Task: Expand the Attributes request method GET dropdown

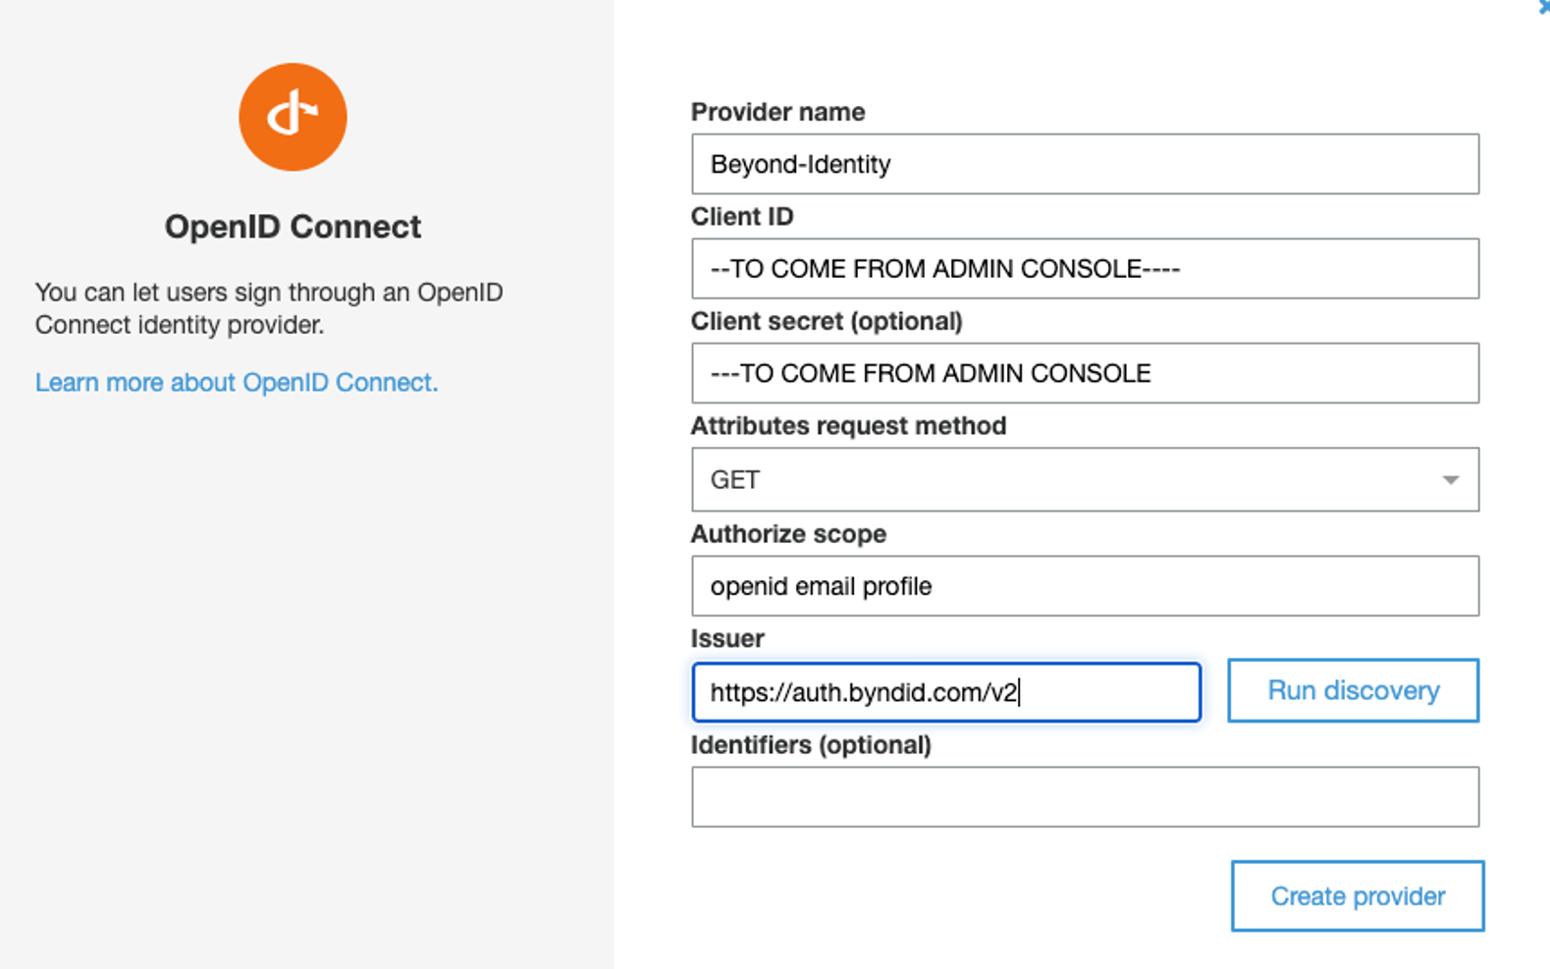Action: click(1085, 480)
